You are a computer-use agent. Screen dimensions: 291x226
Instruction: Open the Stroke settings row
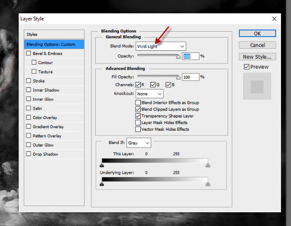pos(54,81)
